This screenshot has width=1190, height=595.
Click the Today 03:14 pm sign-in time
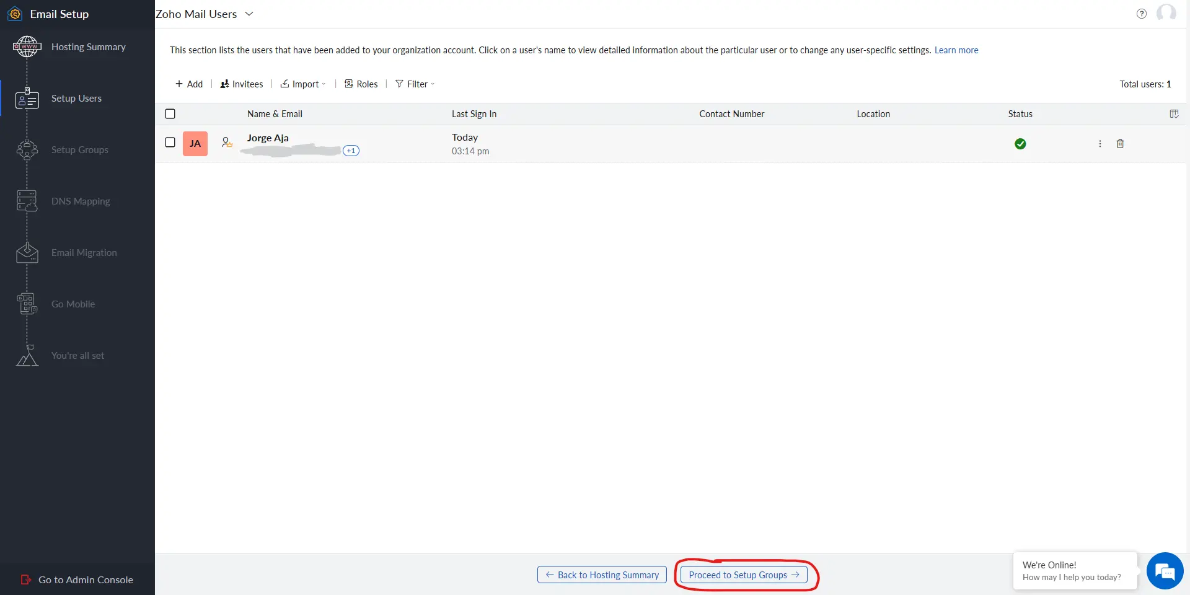click(470, 144)
